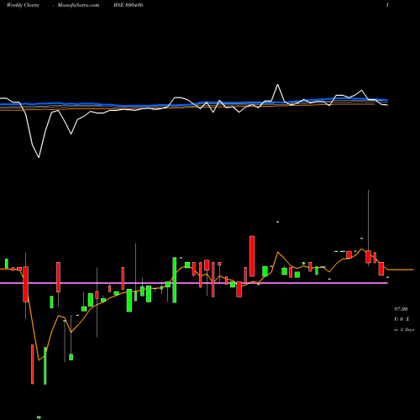
Task: Select the tallest red candle under the indicator peak
Action: point(252,256)
